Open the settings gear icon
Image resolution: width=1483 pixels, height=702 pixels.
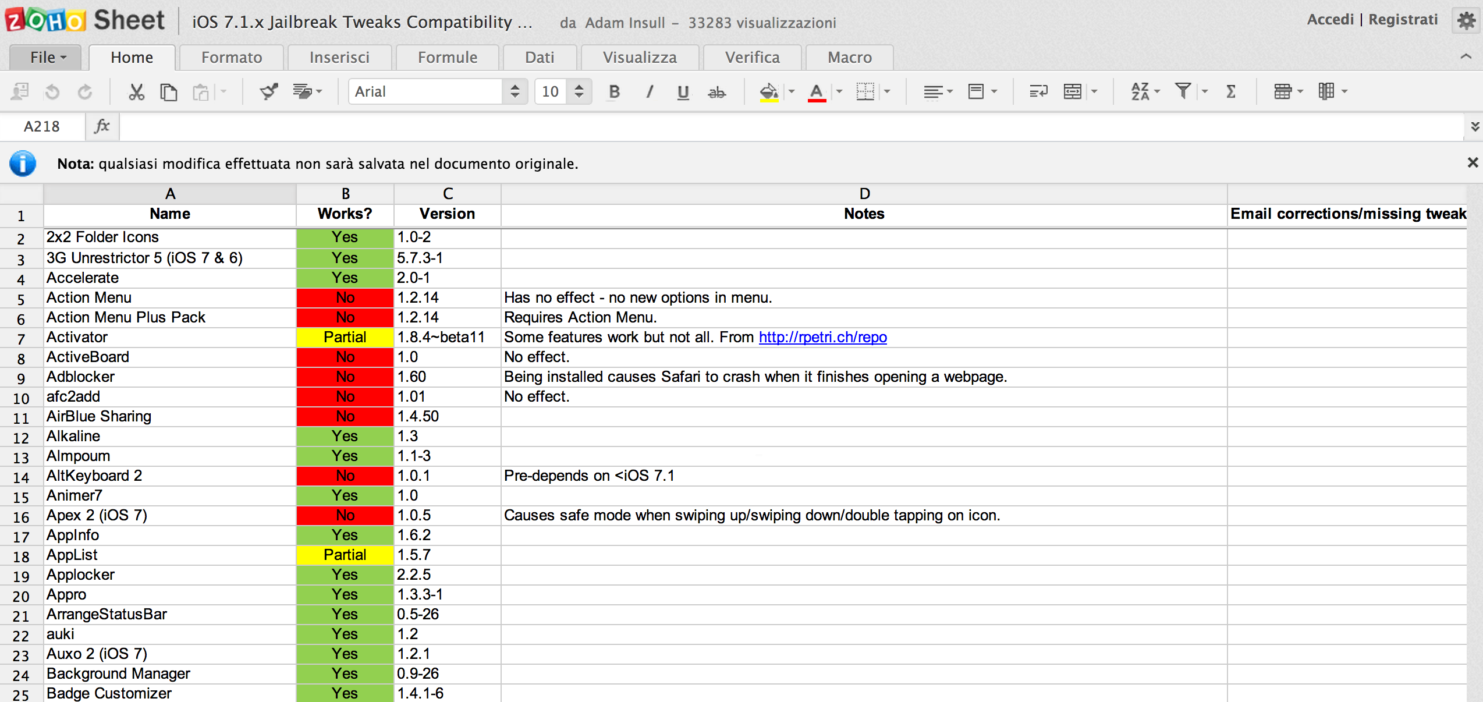tap(1465, 21)
